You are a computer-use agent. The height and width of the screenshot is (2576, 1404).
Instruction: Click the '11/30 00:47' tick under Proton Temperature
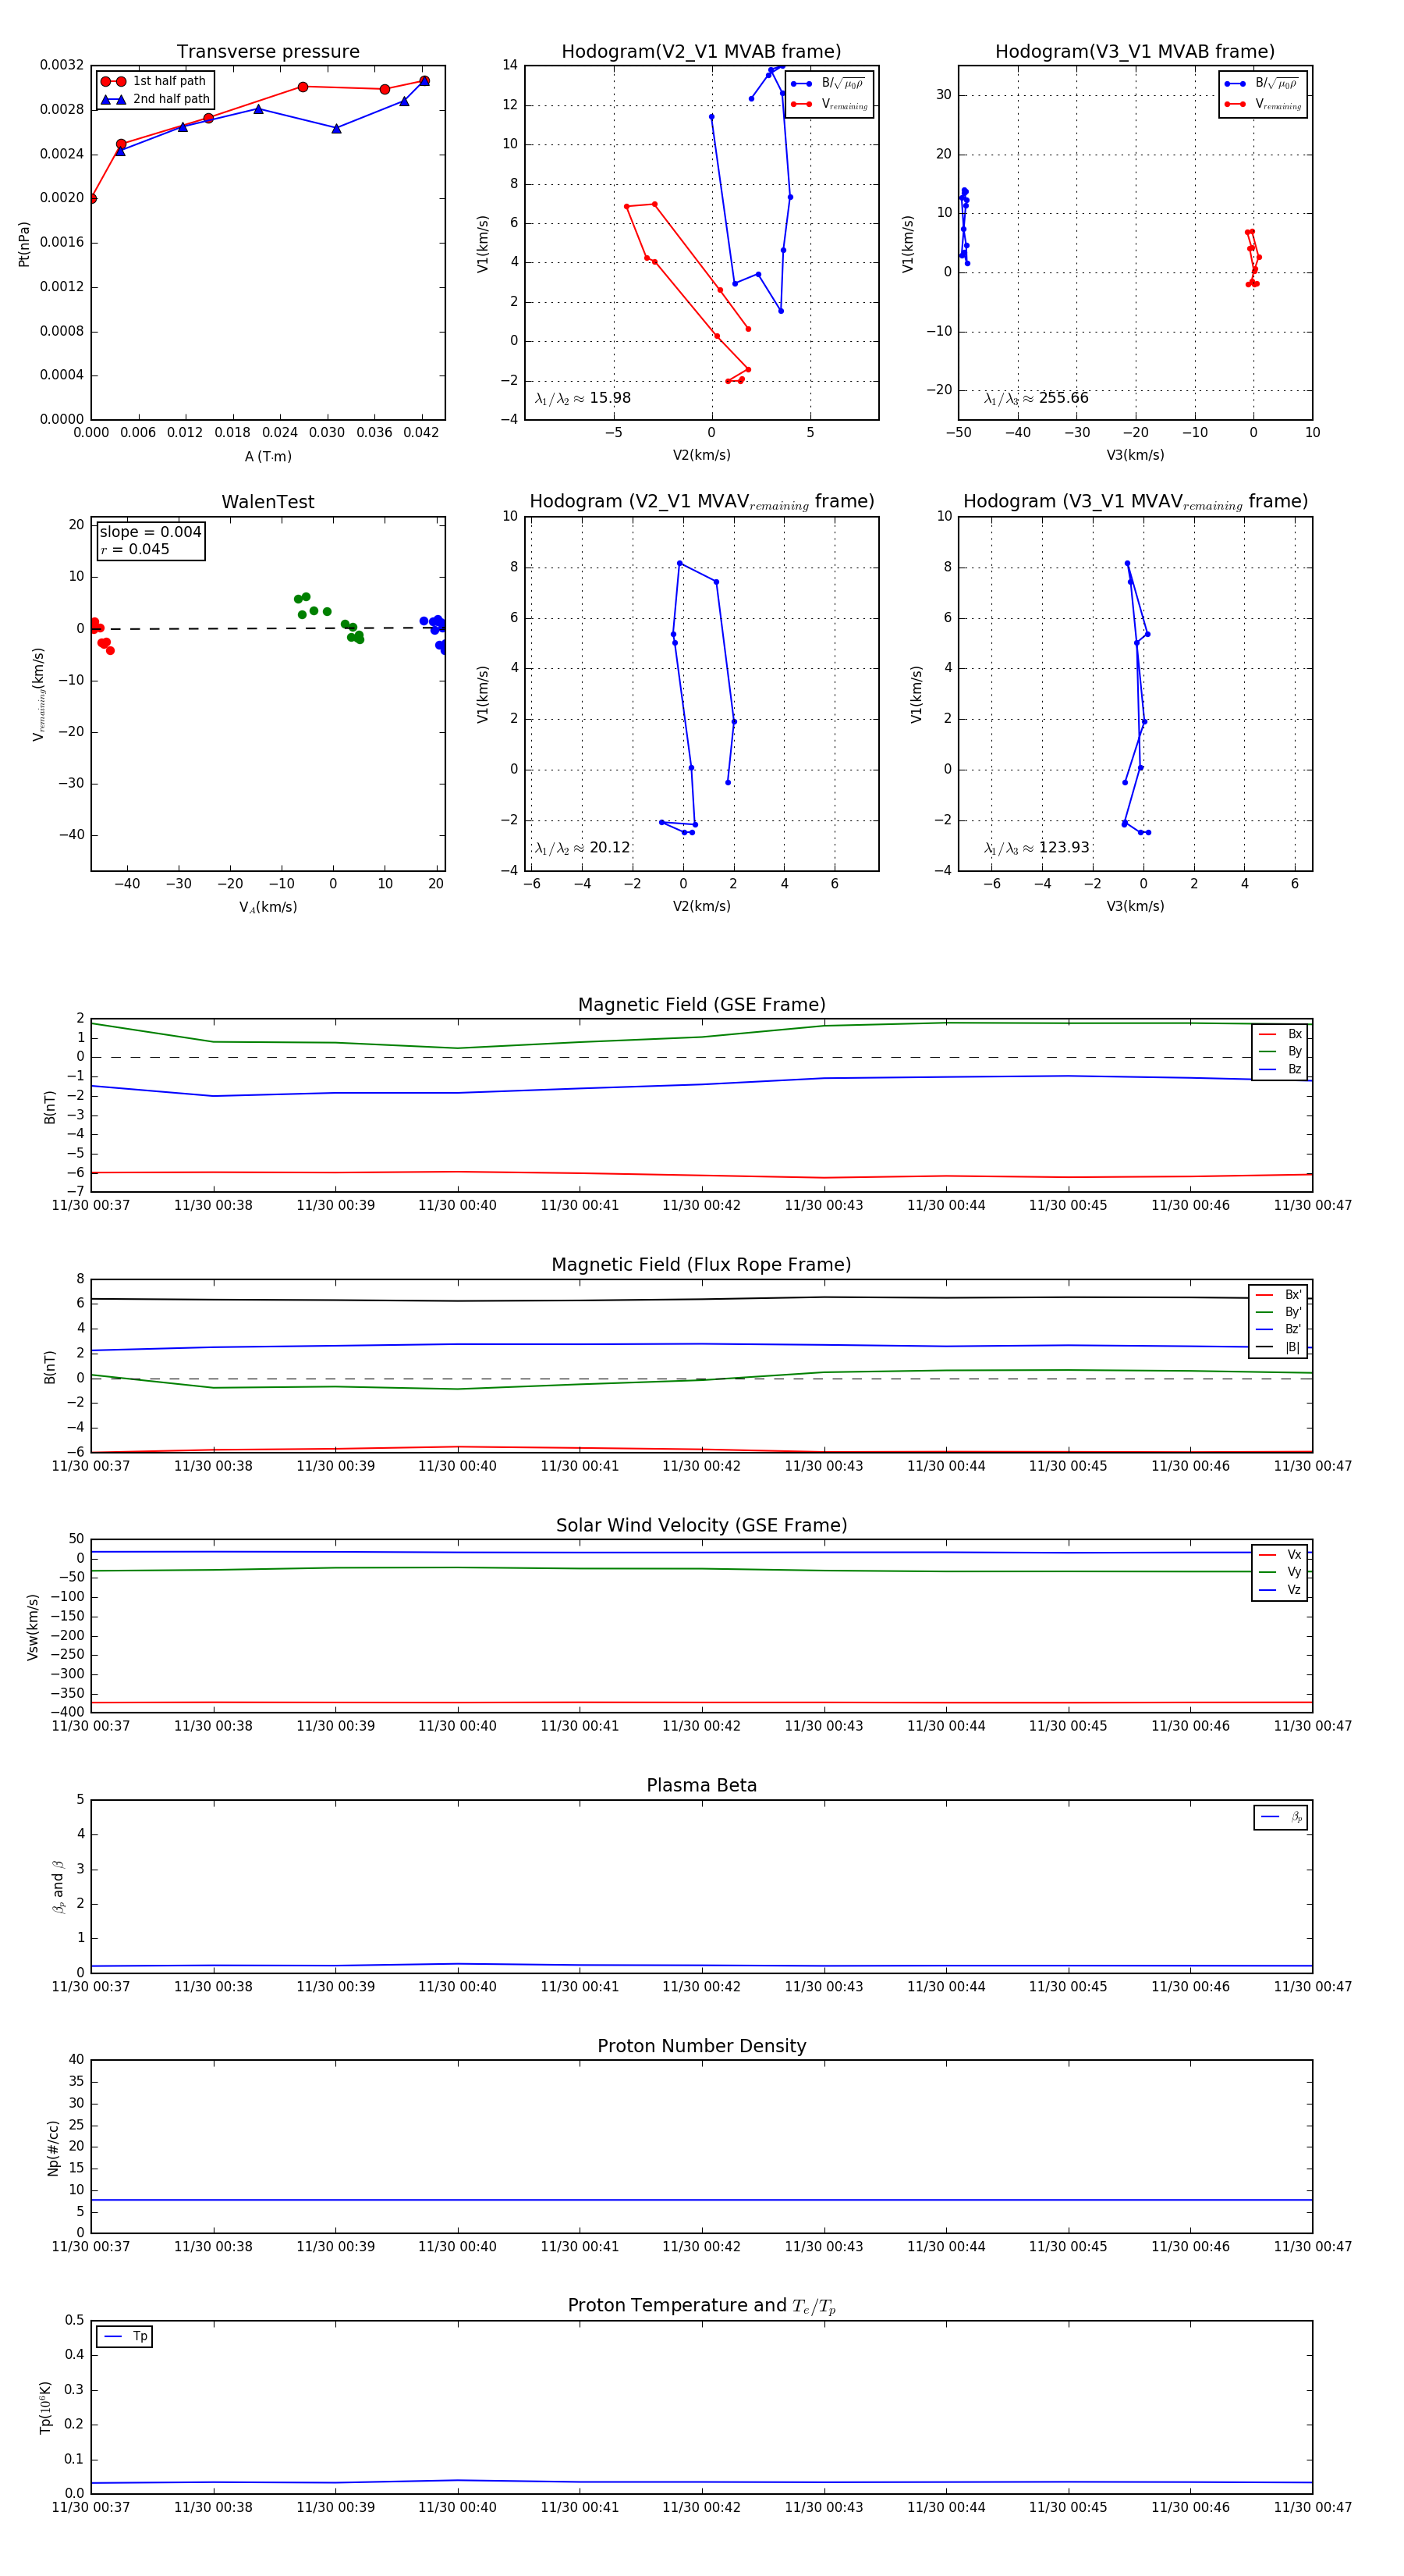click(1312, 2507)
